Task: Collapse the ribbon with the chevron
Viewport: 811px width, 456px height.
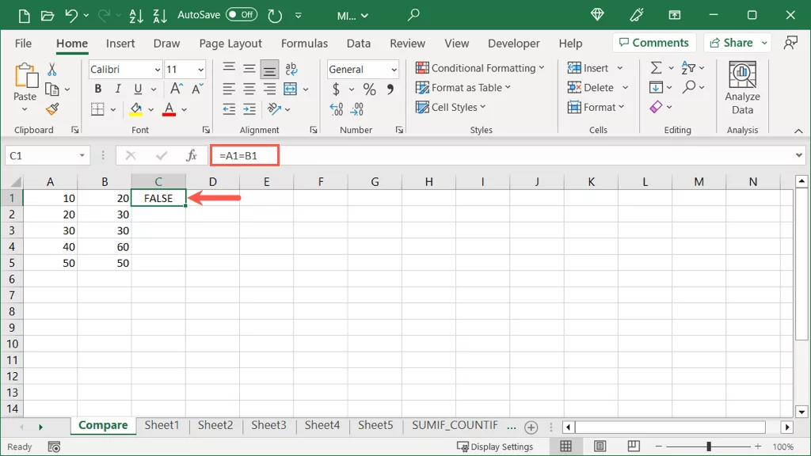Action: tap(798, 131)
